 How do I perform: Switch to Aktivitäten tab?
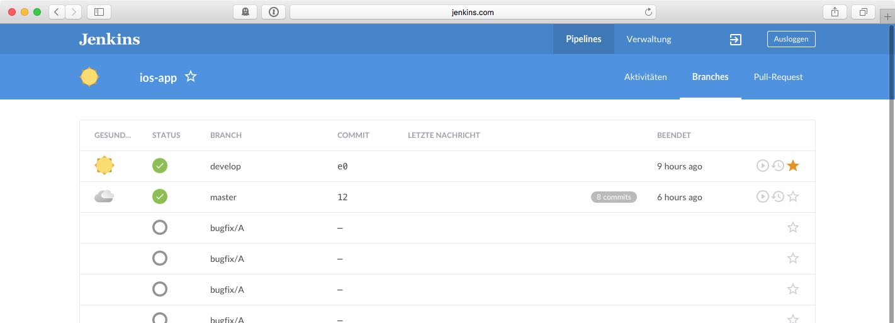click(645, 77)
